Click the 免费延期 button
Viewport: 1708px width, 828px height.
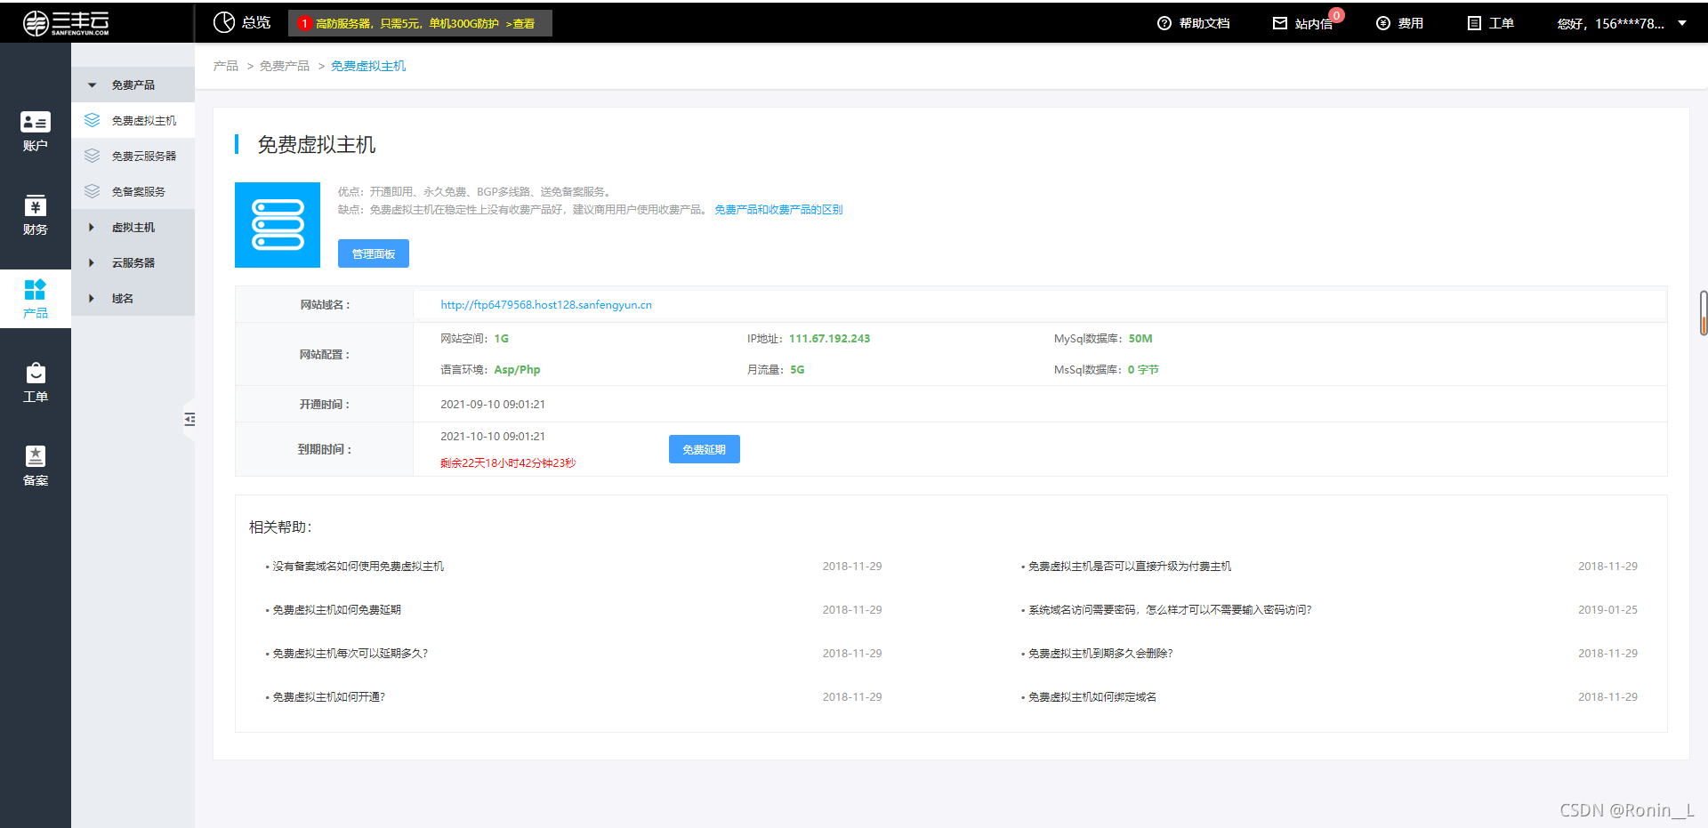point(705,449)
